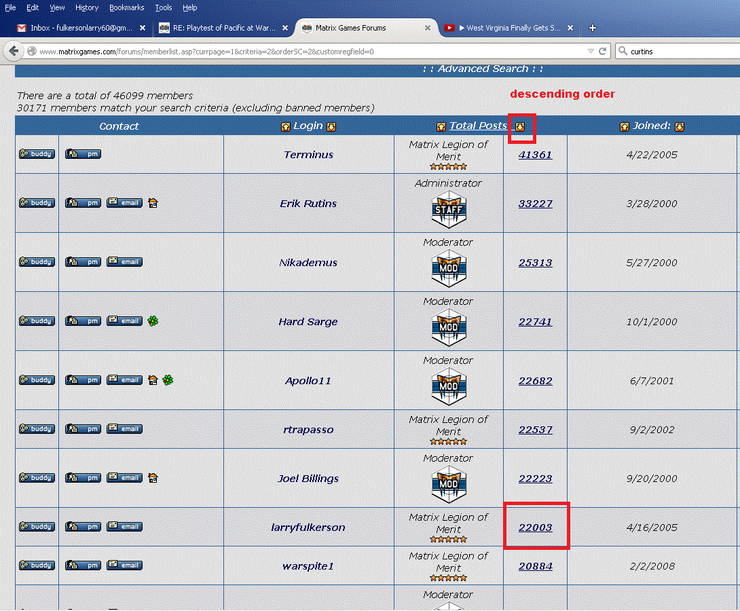Send pm to Apollo11

coord(83,379)
